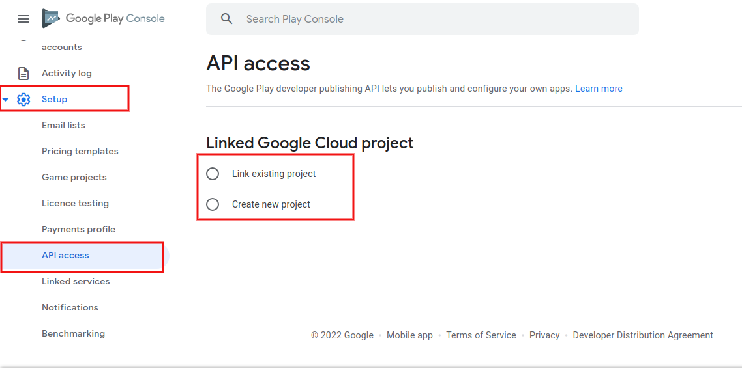Open the hamburger navigation menu
742x371 pixels.
23,19
